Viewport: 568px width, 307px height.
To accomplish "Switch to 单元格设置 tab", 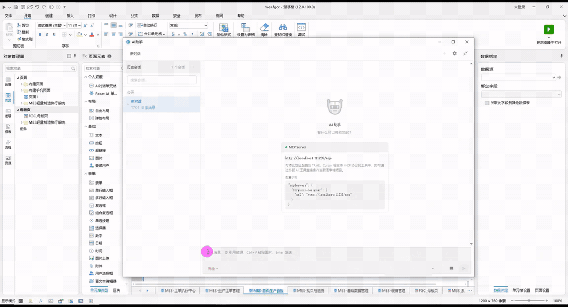I will pyautogui.click(x=521, y=290).
